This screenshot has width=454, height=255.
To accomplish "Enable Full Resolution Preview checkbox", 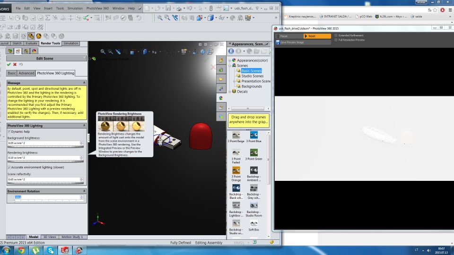I will click(x=336, y=40).
